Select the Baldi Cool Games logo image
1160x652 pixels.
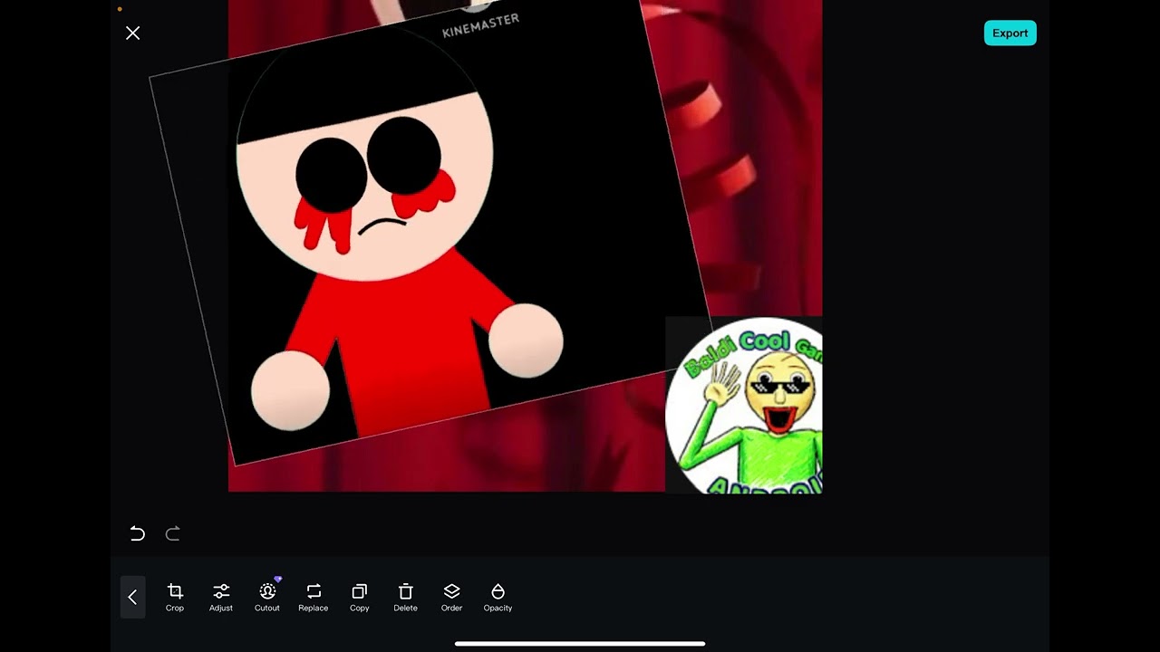[x=744, y=405]
